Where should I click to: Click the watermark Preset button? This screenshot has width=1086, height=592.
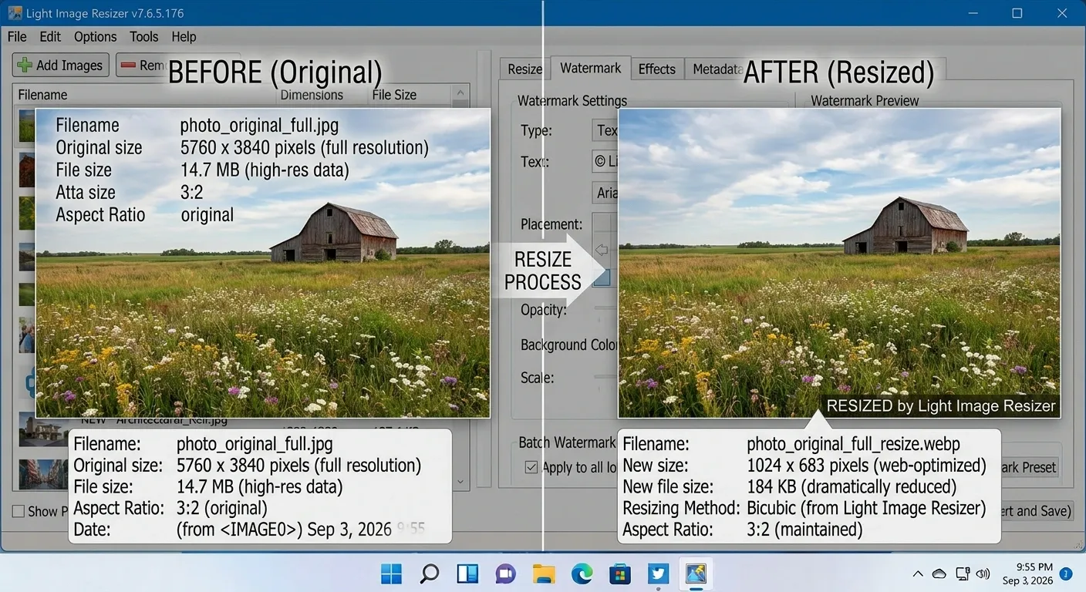[1030, 467]
